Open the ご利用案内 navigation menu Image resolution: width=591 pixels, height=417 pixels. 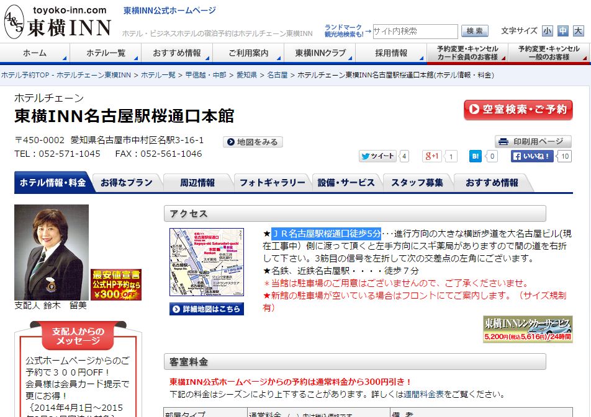(248, 53)
